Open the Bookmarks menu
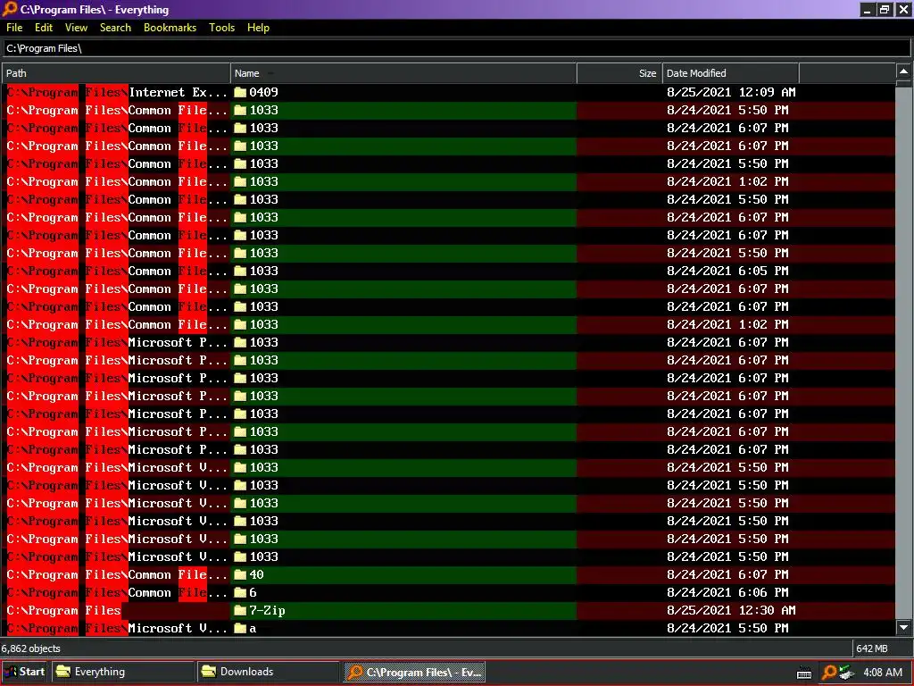914x686 pixels. tap(170, 28)
